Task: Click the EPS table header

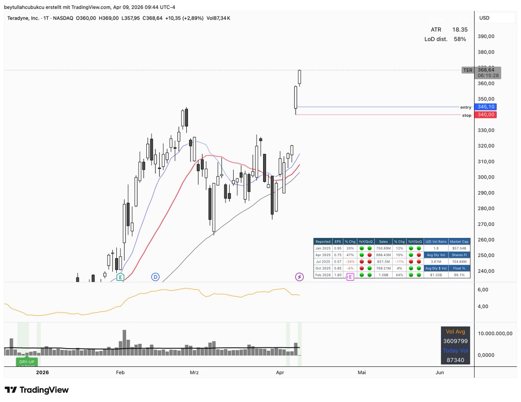Action: point(337,242)
